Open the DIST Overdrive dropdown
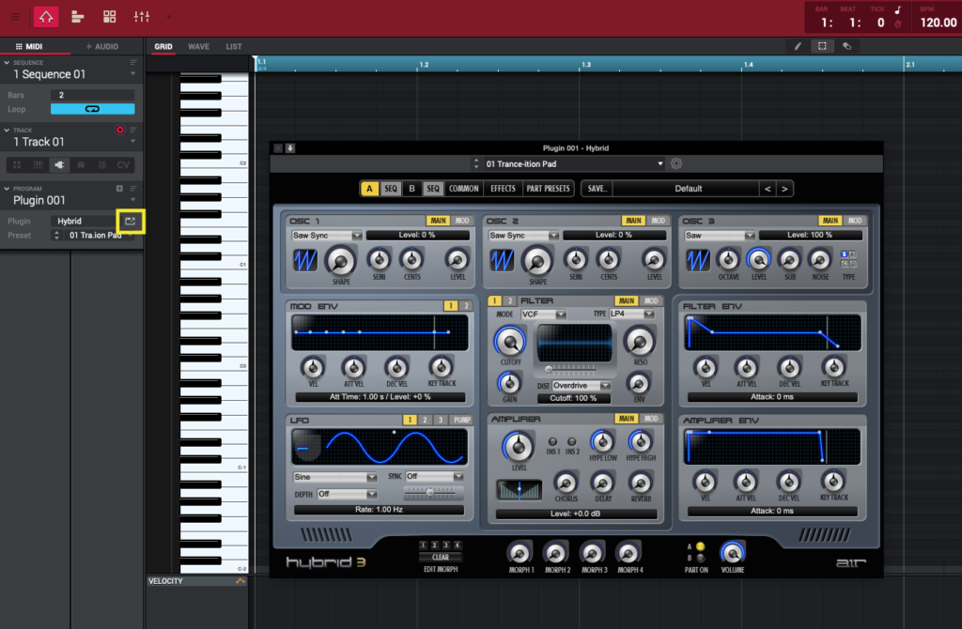The height and width of the screenshot is (629, 962). click(x=581, y=386)
